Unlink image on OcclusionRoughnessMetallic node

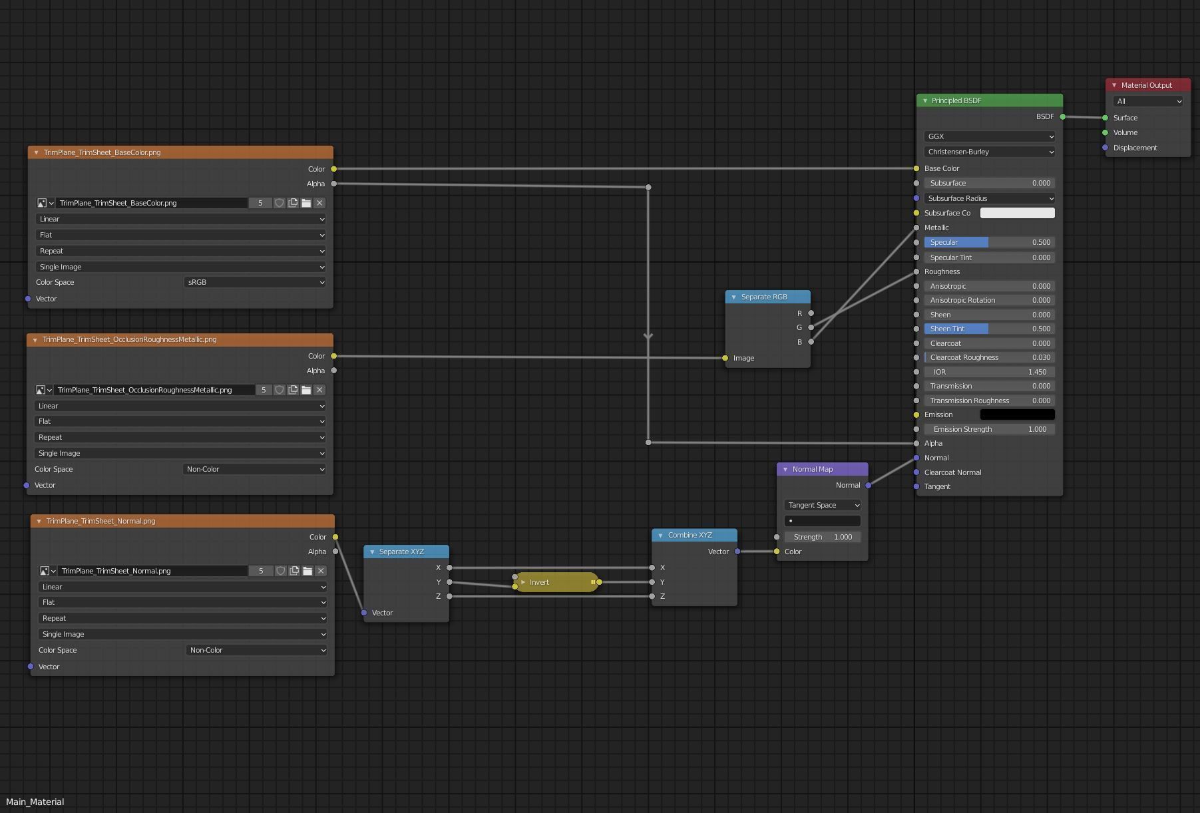[x=319, y=390]
